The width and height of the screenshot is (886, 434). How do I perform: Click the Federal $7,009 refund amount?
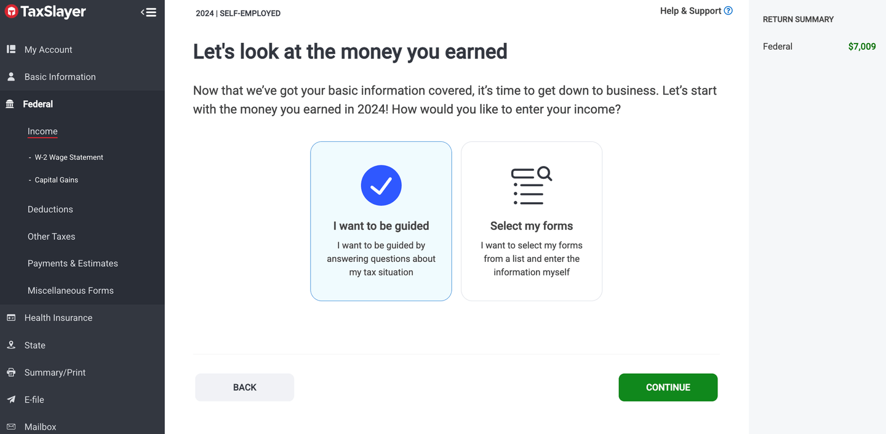pos(861,47)
